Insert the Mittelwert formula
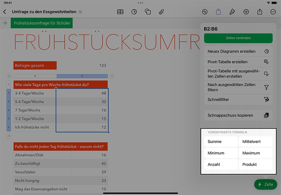 pyautogui.click(x=256, y=141)
